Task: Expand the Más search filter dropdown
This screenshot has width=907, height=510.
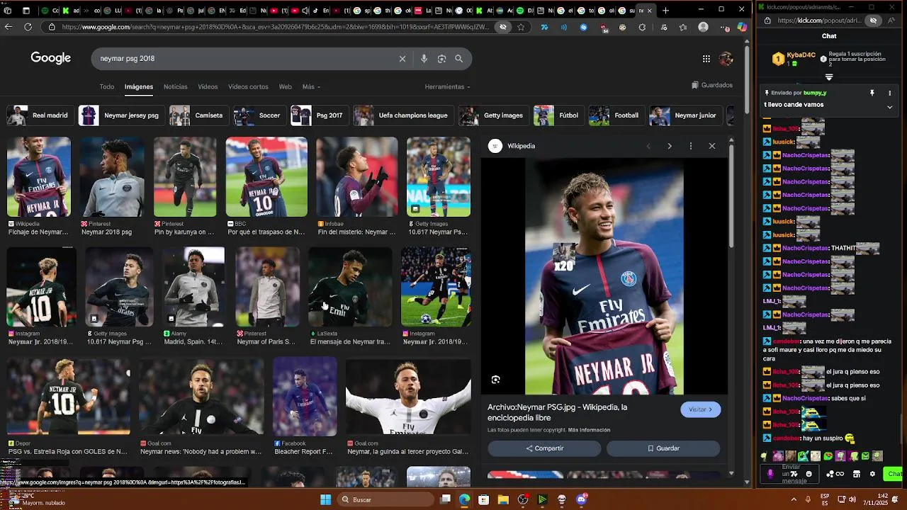Action: click(311, 86)
